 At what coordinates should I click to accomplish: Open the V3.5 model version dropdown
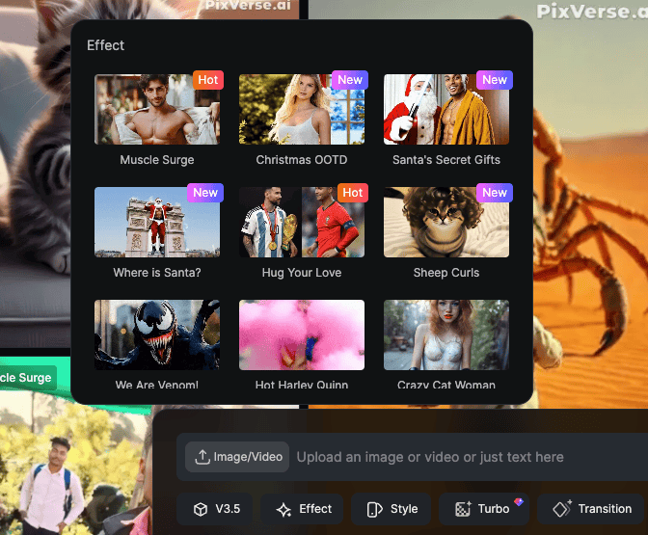pos(214,509)
